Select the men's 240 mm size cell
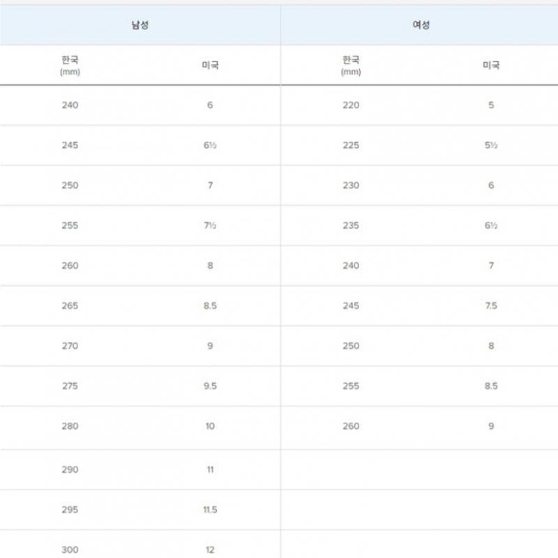This screenshot has width=558, height=558. pyautogui.click(x=70, y=105)
